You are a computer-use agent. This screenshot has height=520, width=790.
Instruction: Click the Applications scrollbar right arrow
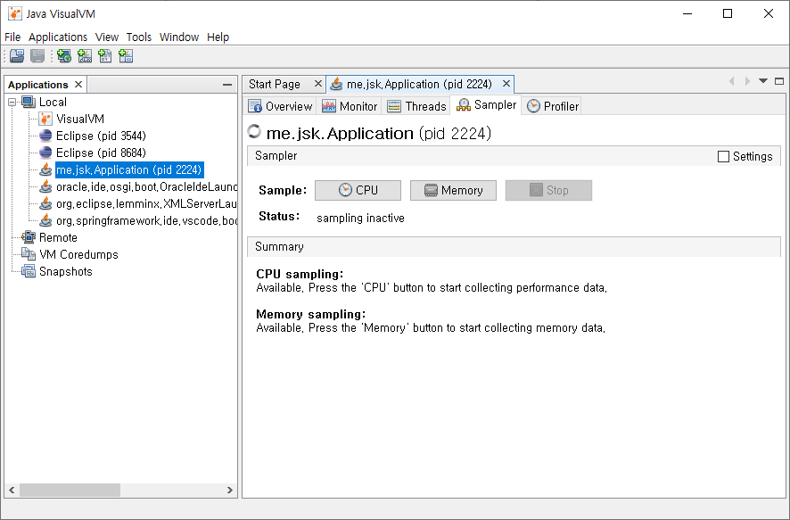coord(230,490)
